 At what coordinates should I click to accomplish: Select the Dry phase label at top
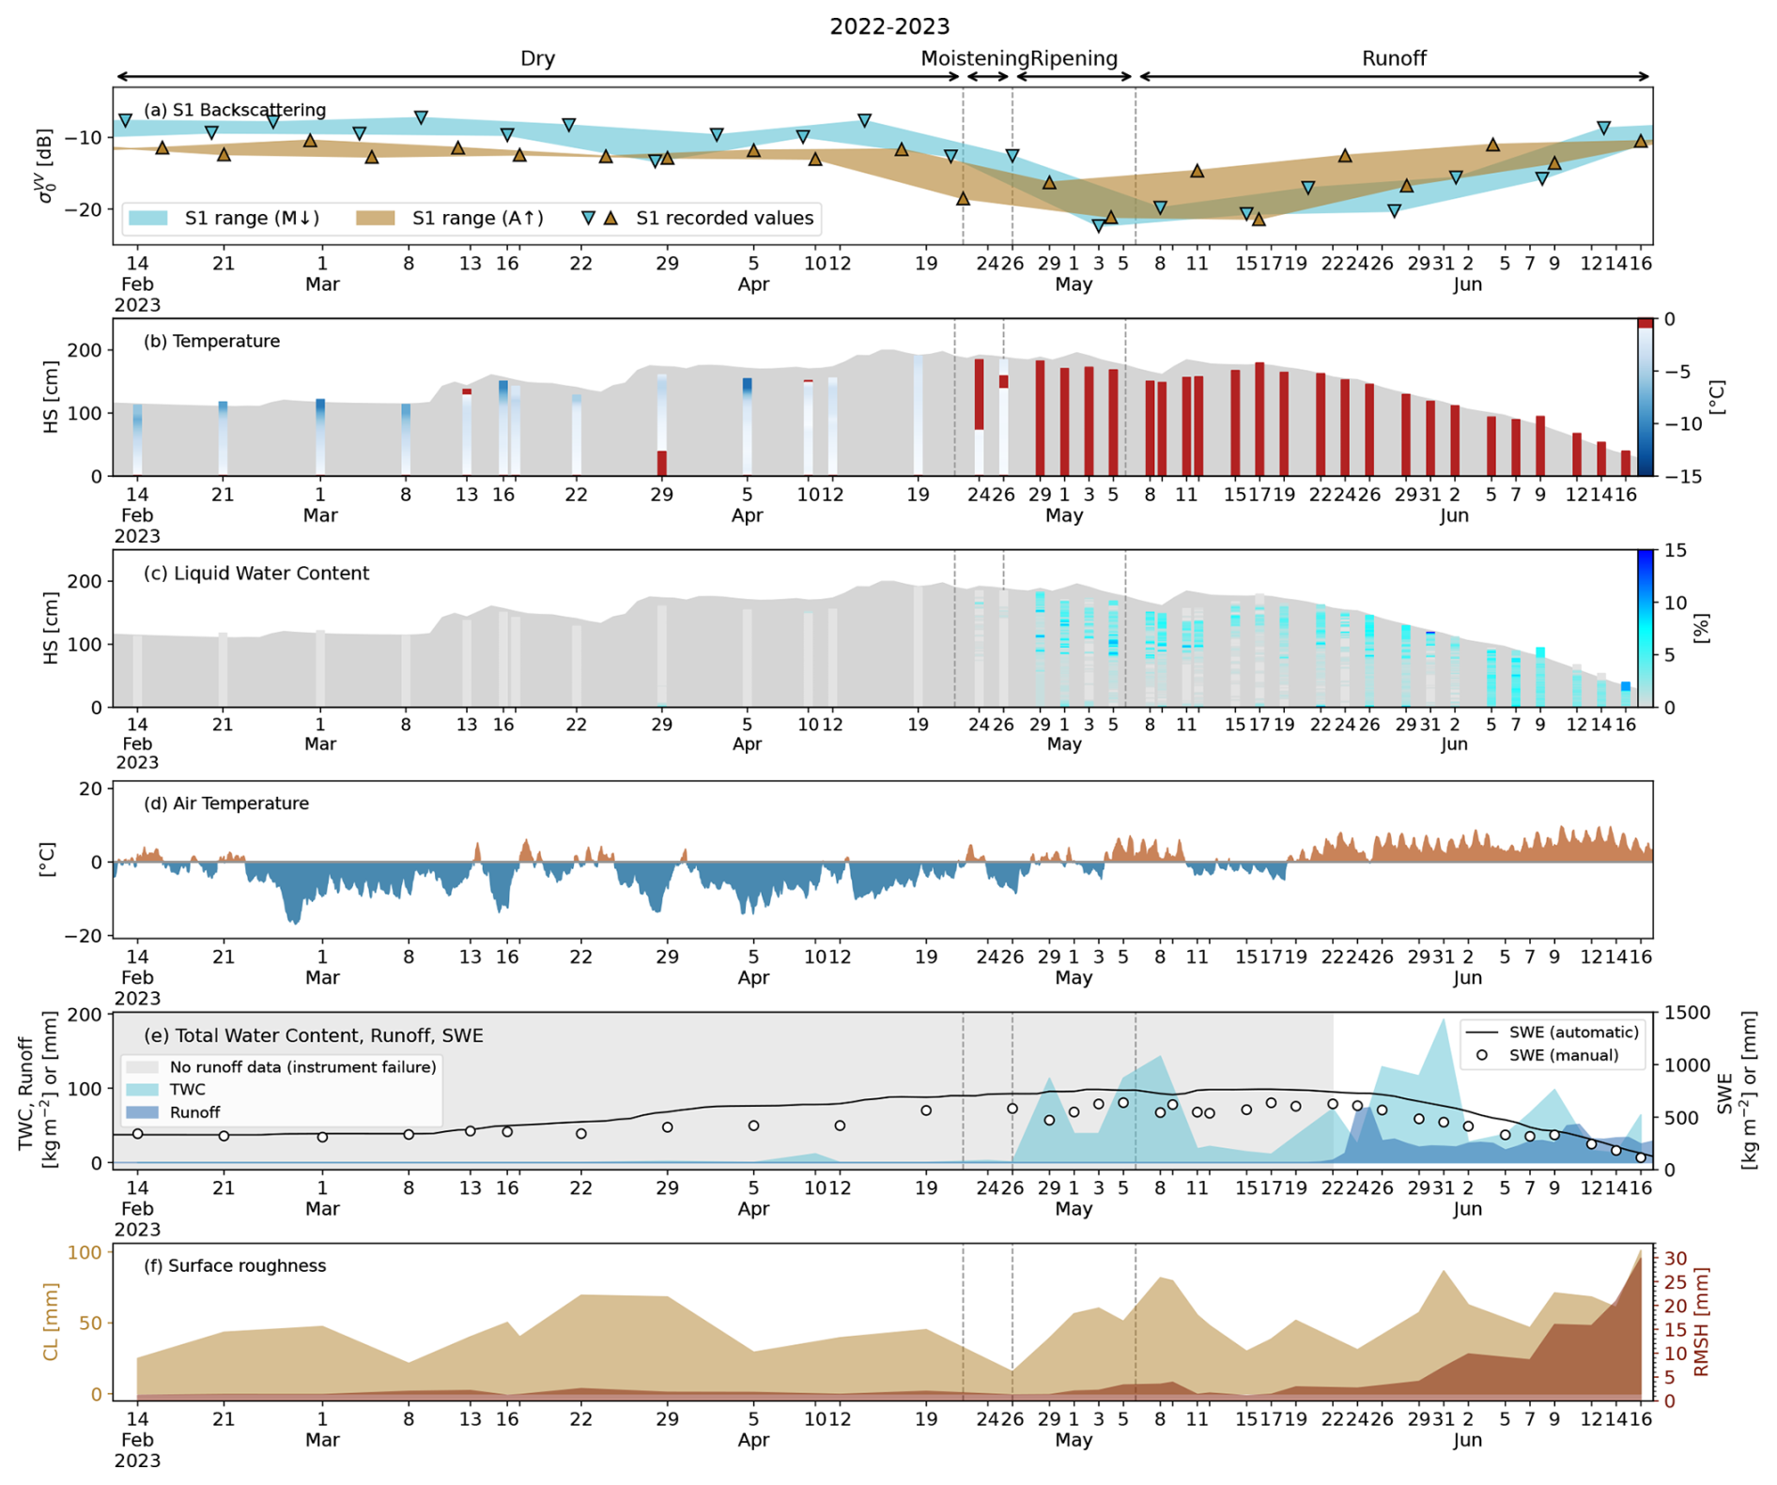[x=537, y=58]
